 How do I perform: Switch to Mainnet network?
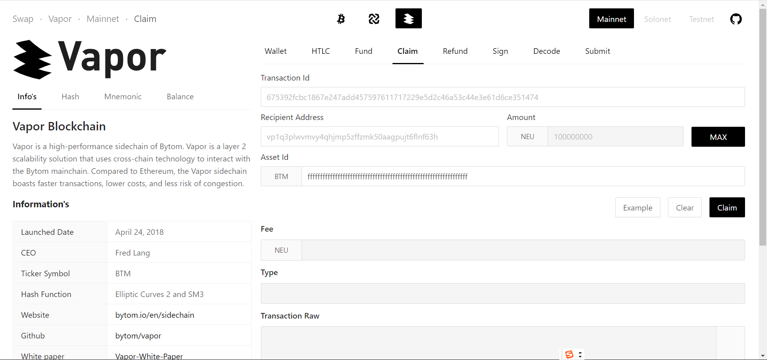click(x=611, y=19)
